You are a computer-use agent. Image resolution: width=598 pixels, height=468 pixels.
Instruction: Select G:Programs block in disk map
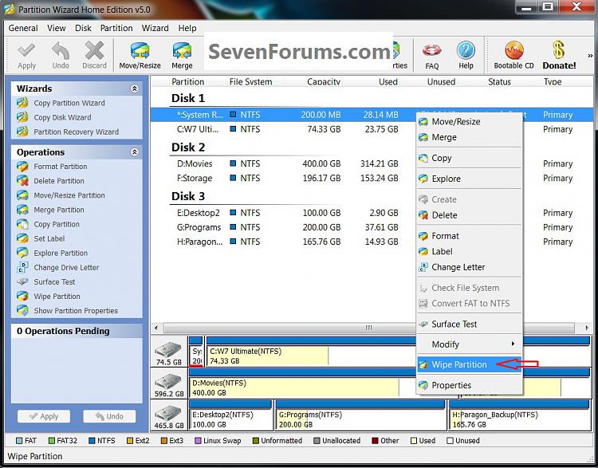coord(360,415)
